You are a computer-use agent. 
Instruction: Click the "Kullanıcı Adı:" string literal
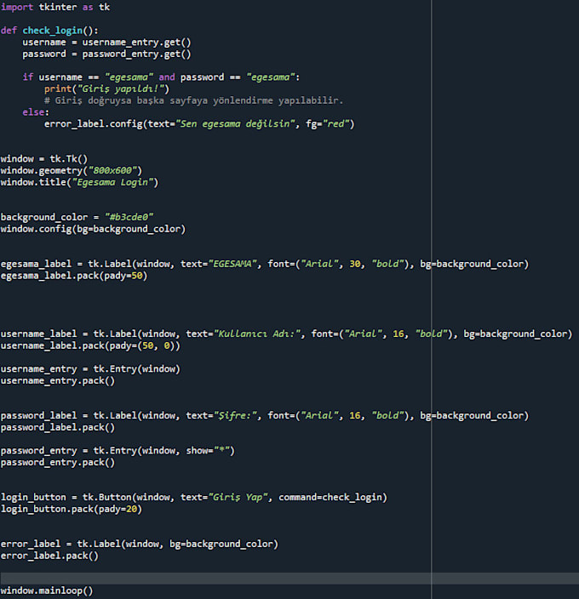click(257, 334)
